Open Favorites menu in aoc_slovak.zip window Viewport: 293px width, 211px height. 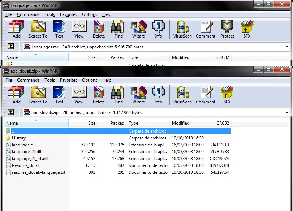click(68, 80)
